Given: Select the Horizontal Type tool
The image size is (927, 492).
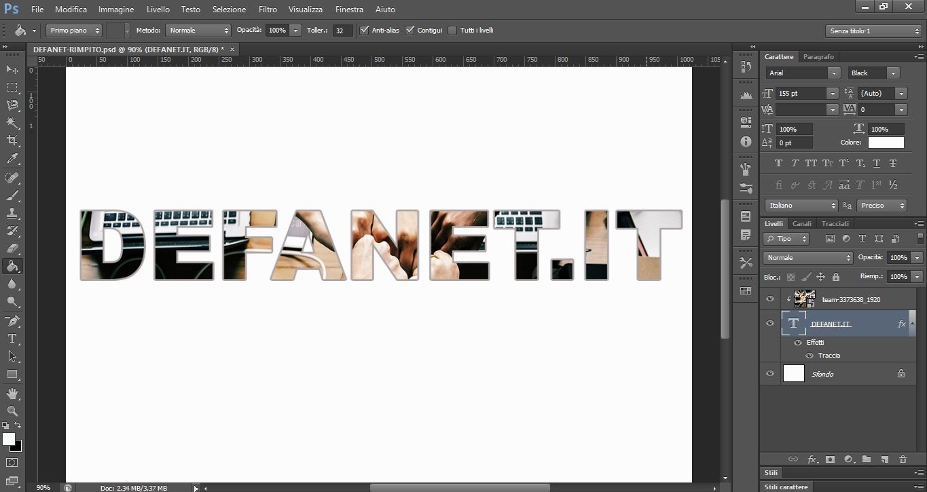Looking at the screenshot, I should [x=12, y=338].
